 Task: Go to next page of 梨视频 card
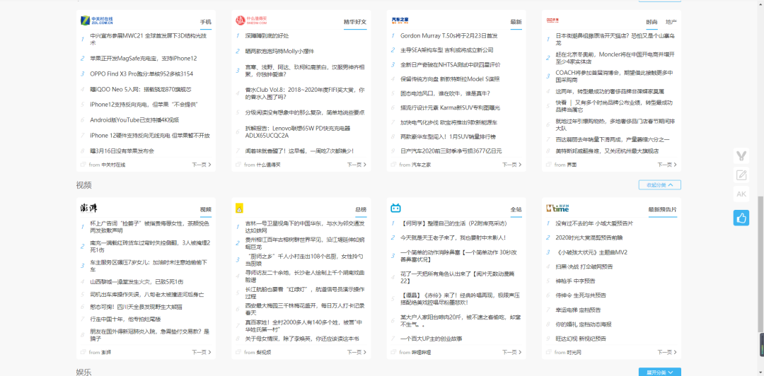point(357,352)
